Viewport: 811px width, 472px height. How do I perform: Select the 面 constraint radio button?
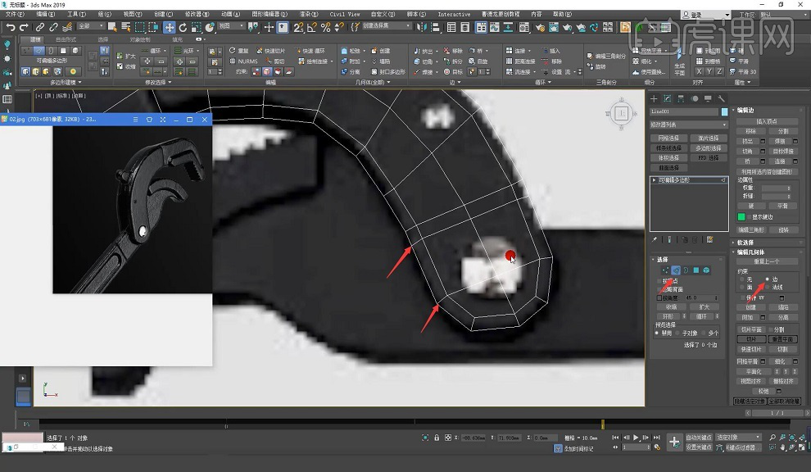pyautogui.click(x=743, y=287)
